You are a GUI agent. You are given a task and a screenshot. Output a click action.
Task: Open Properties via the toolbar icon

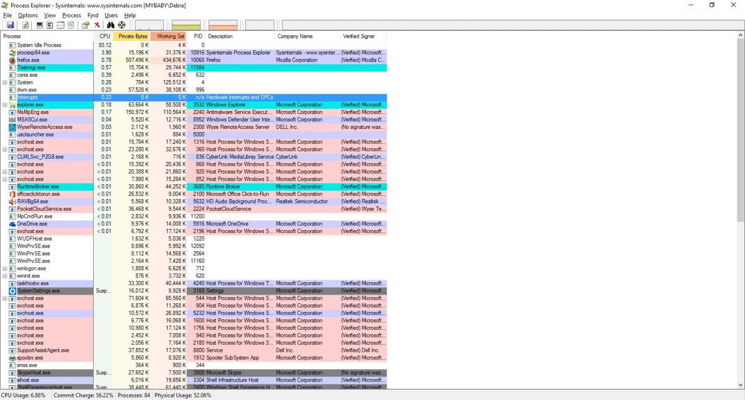pyautogui.click(x=86, y=25)
